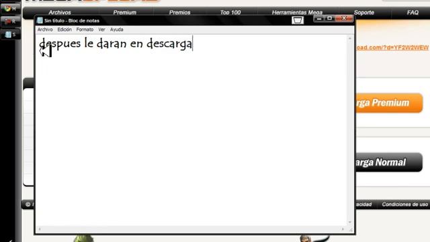Click the word "despues" in the Notepad text
Screen dimensions: 430x242
[60, 44]
